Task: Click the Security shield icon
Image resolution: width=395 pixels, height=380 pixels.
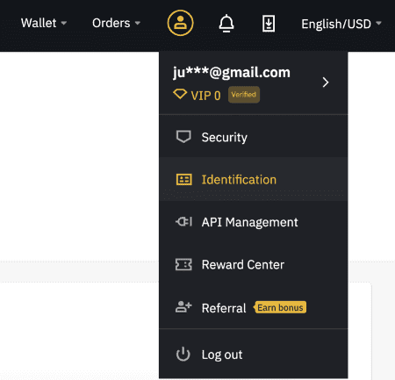Action: pyautogui.click(x=183, y=137)
